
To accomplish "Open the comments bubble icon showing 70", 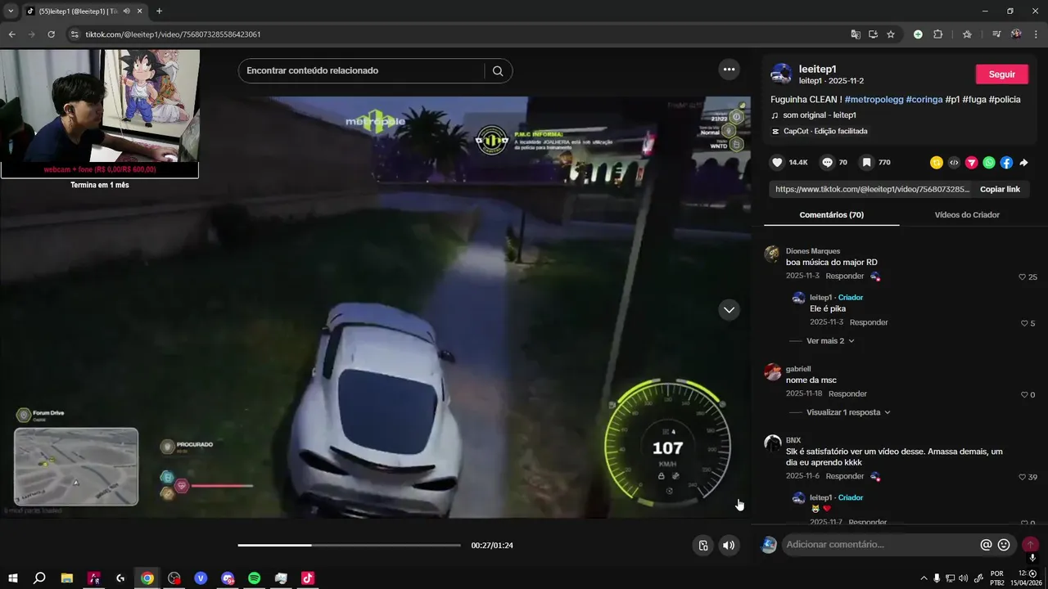I will 827,163.
